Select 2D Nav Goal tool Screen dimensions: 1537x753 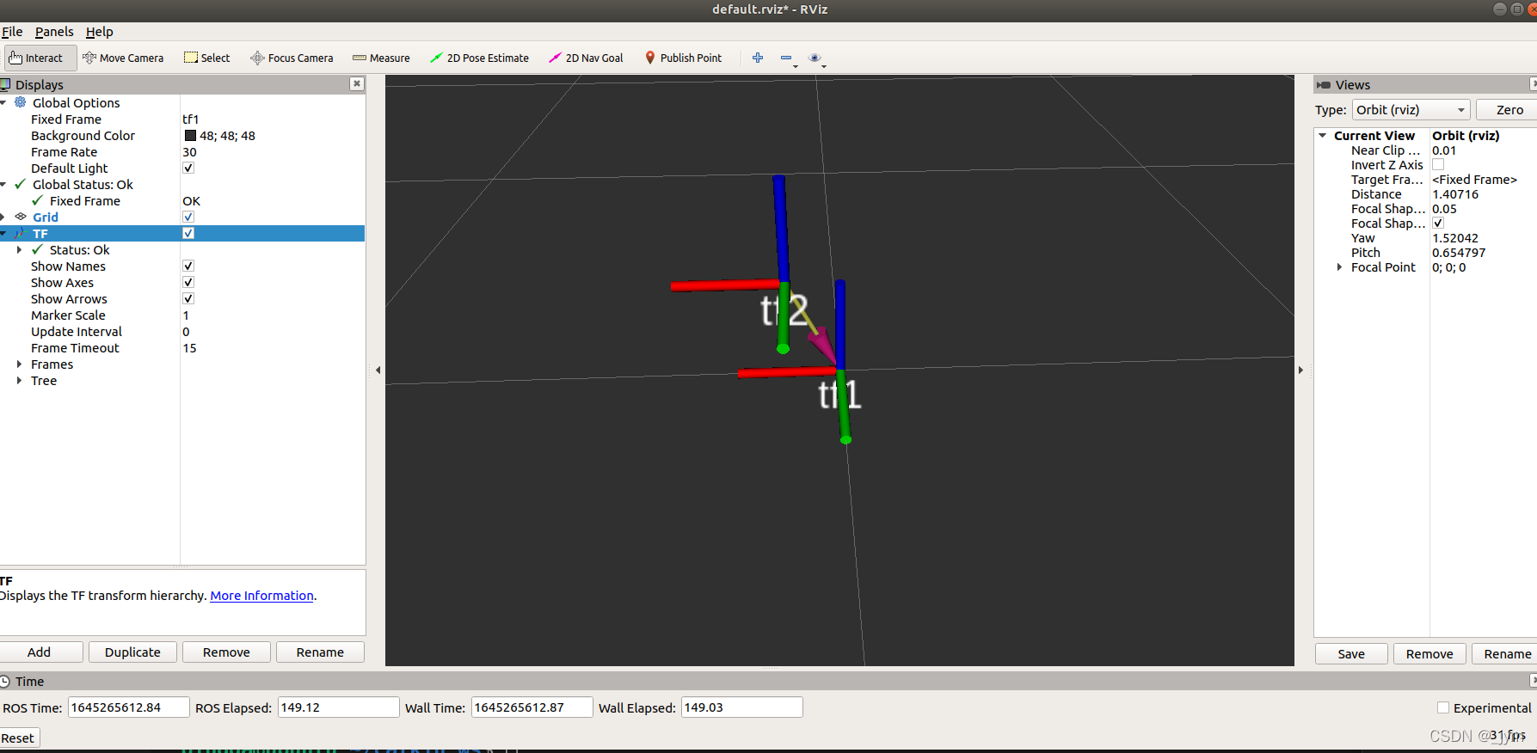tap(586, 58)
